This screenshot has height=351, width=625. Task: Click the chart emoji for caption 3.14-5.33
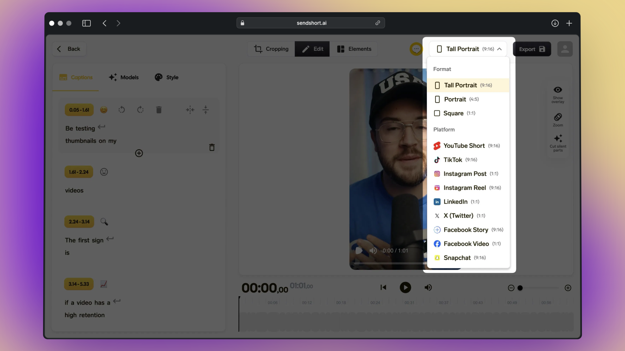pyautogui.click(x=104, y=284)
